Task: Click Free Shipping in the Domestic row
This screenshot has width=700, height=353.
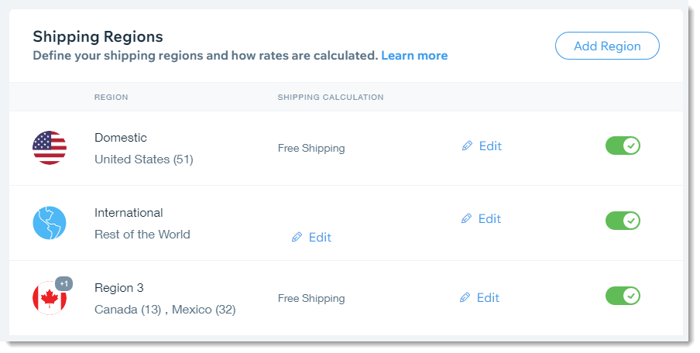Action: 311,148
